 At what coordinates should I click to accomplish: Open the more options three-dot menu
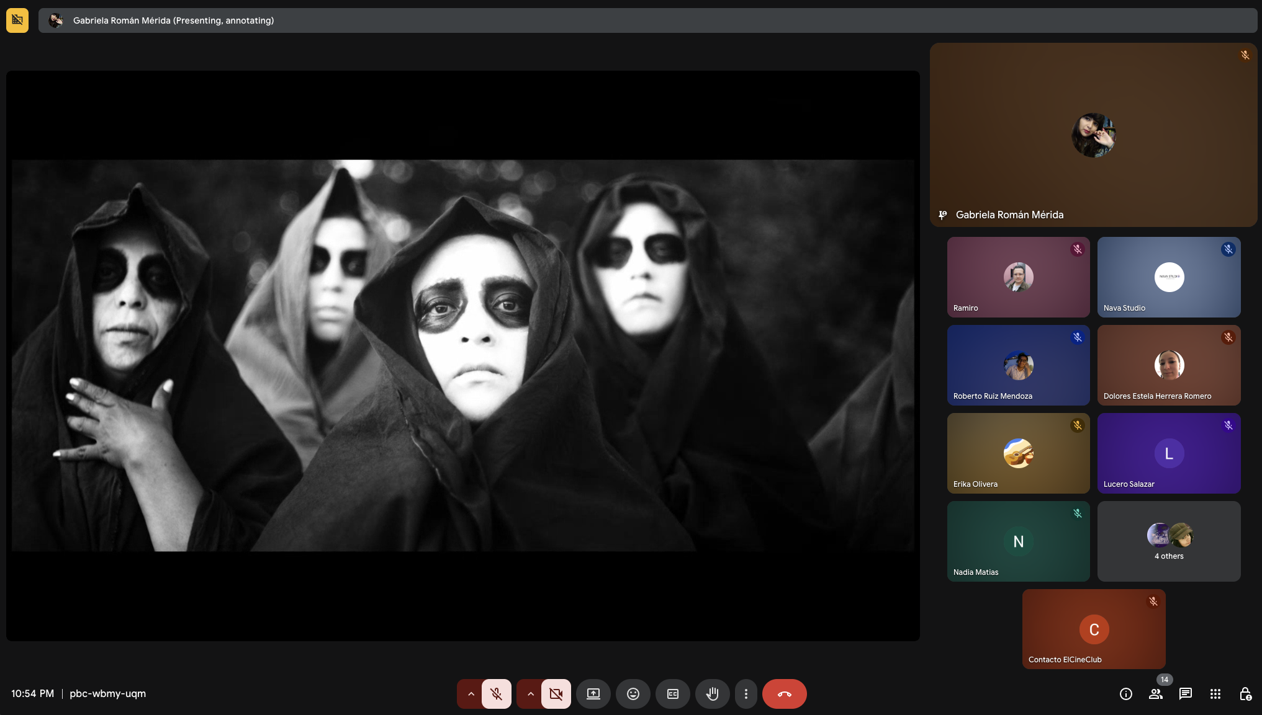point(746,694)
